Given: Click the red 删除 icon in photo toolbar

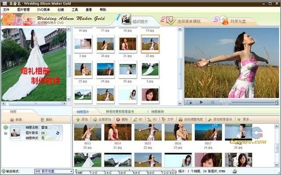Looking at the screenshot, I should point(118,119).
